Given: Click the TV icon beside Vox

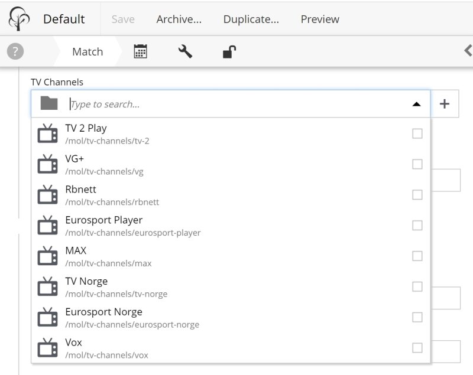Looking at the screenshot, I should 47,348.
